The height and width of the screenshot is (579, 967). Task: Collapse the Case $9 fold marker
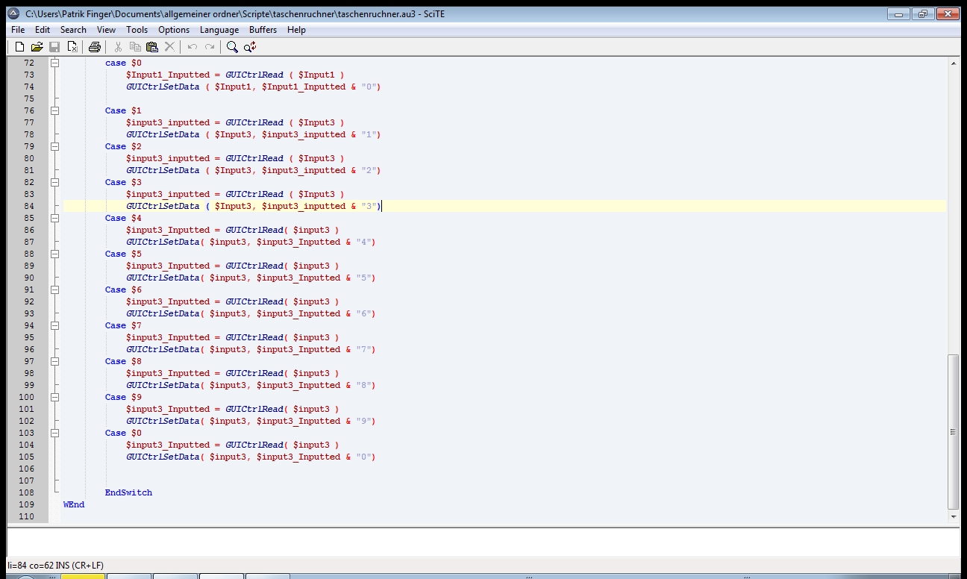coord(54,398)
